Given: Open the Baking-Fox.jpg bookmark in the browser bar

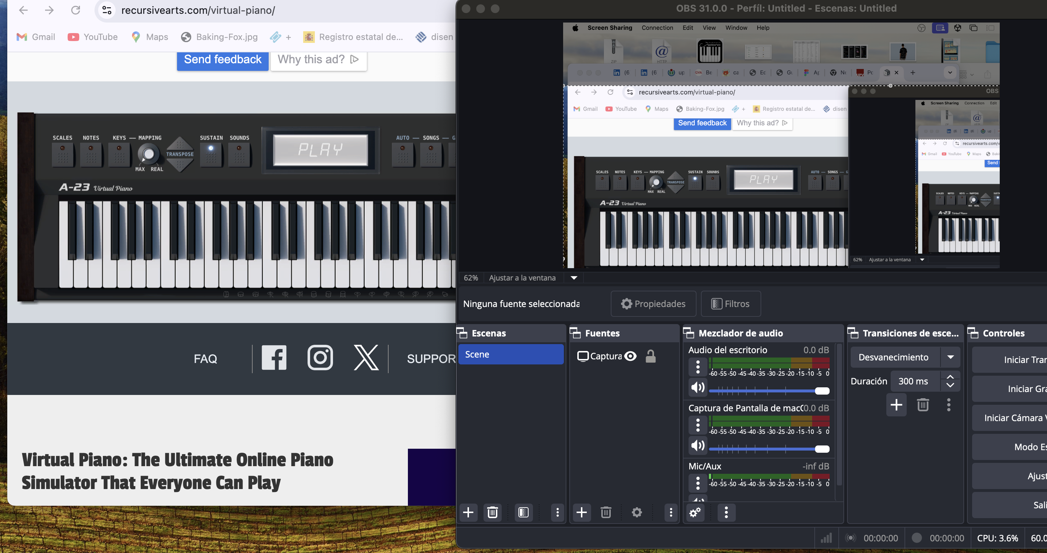Looking at the screenshot, I should [220, 37].
